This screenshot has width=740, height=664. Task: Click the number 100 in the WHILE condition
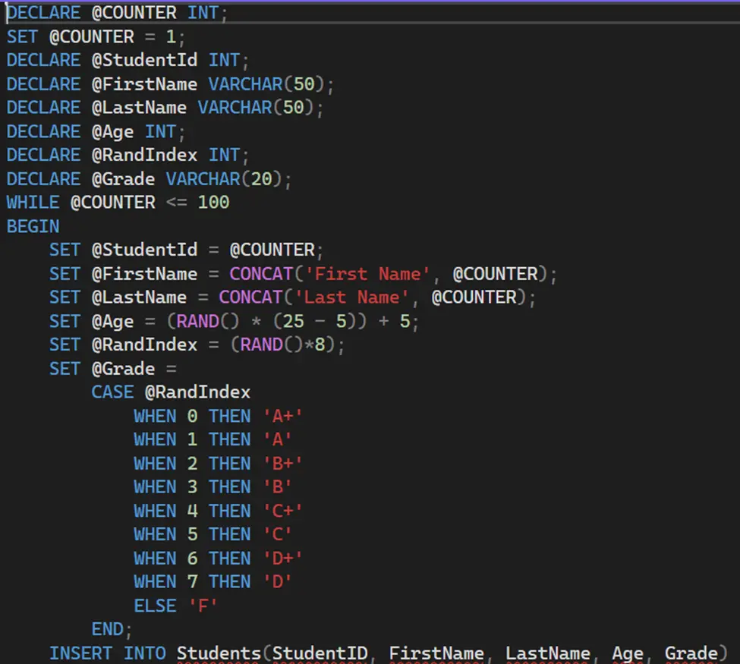(213, 203)
